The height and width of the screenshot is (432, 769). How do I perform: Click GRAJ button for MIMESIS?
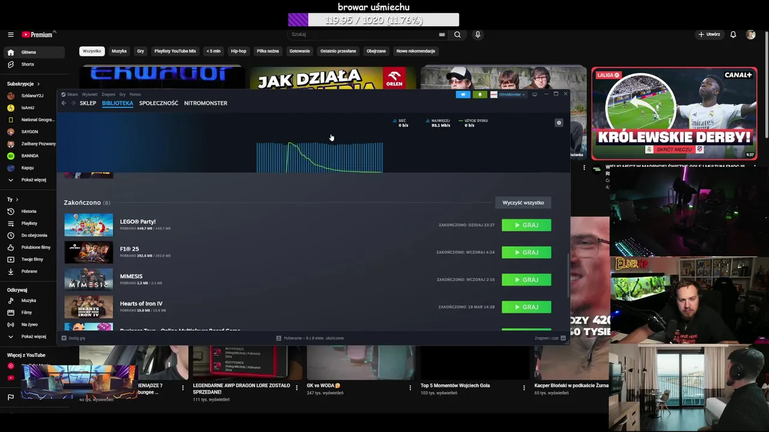(526, 280)
